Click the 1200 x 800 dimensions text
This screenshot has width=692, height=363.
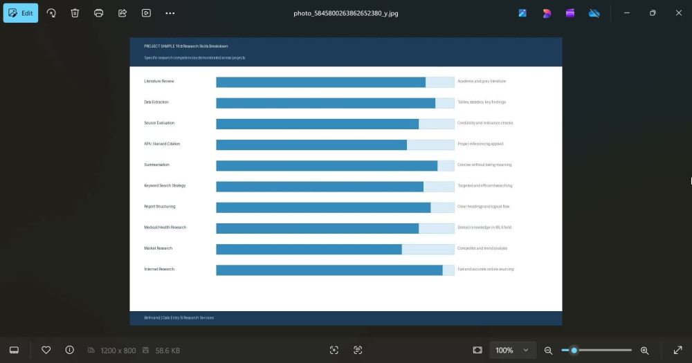118,351
